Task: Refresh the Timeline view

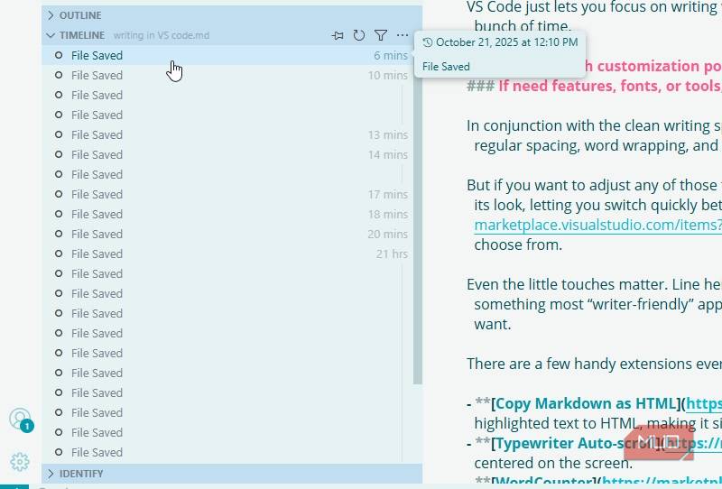Action: (359, 35)
